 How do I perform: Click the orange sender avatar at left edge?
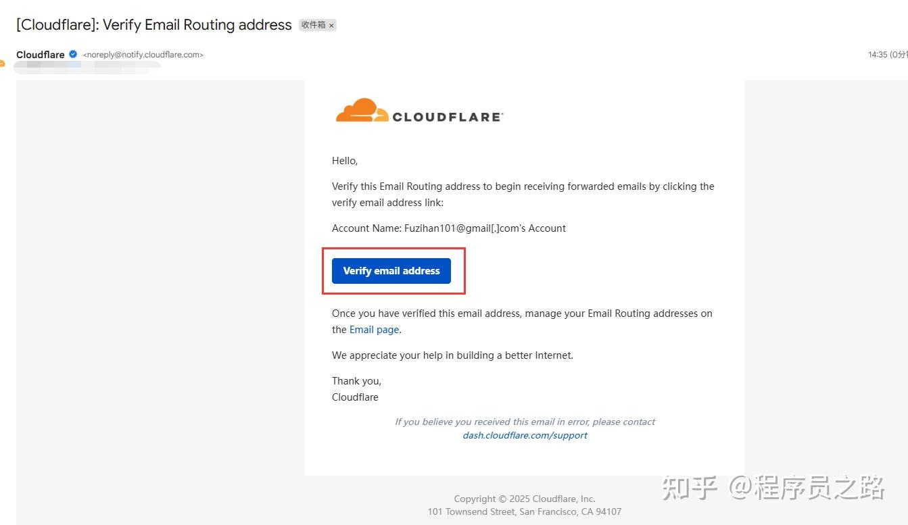tap(2, 64)
